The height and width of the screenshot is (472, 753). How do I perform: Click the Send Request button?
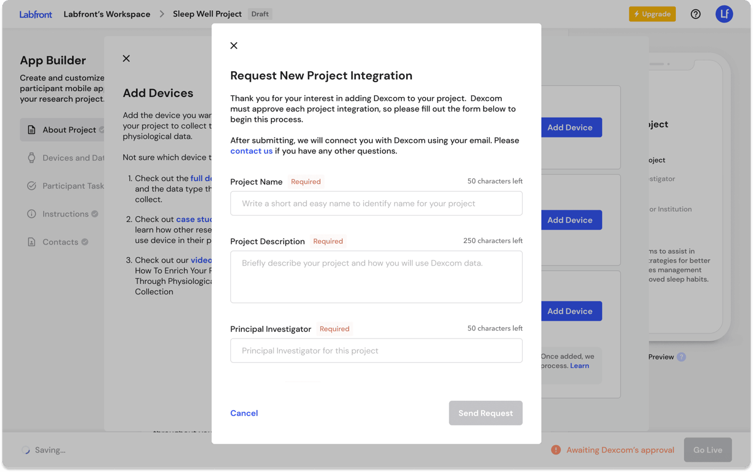pyautogui.click(x=485, y=413)
